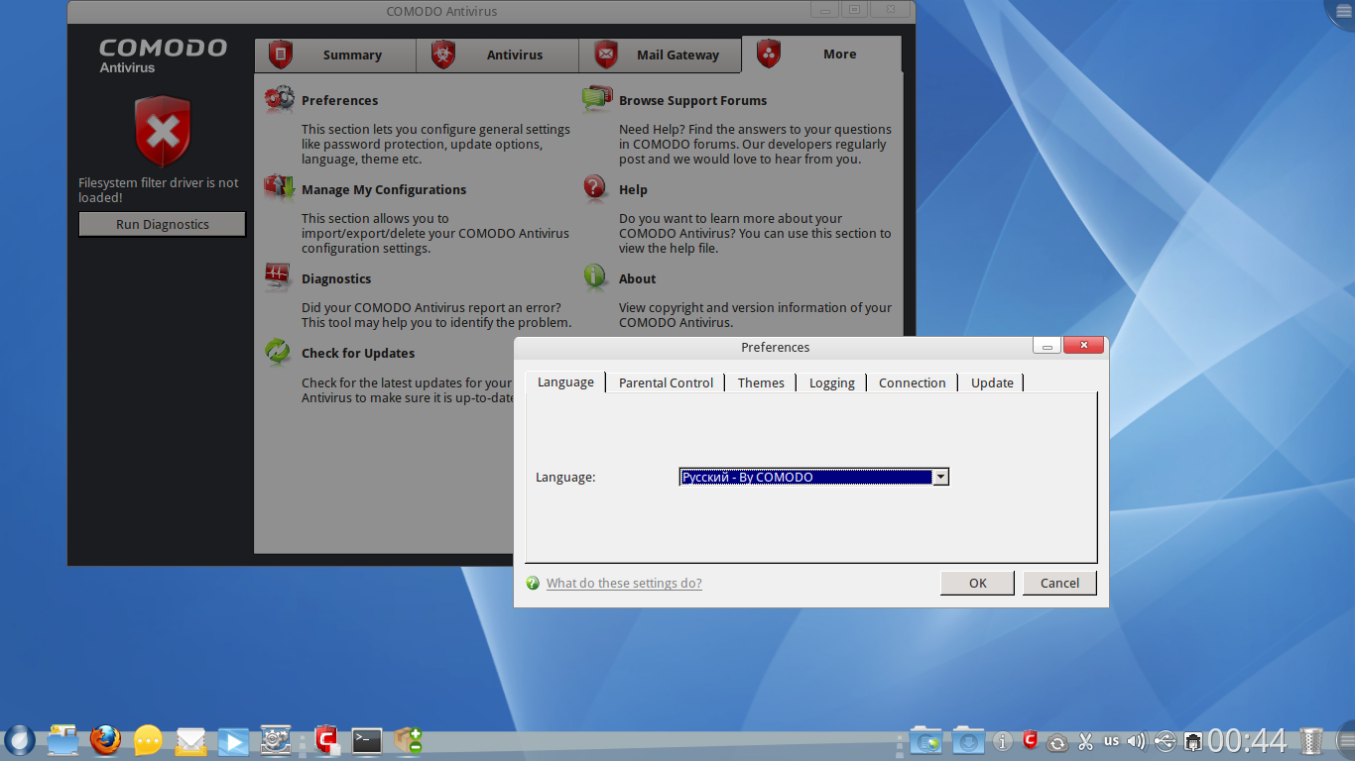Click the 00:44 clock in the taskbar
This screenshot has height=761, width=1355.
1247,740
